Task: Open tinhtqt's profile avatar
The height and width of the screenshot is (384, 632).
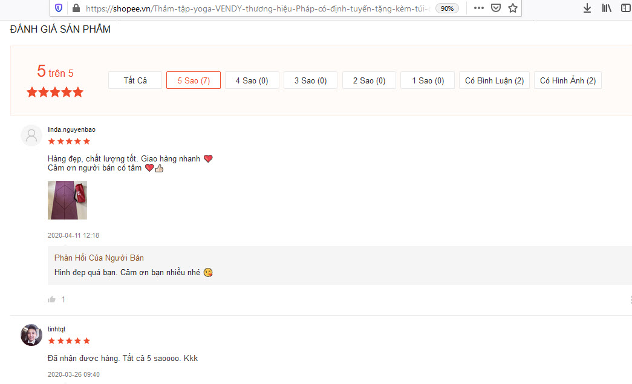Action: [x=31, y=335]
